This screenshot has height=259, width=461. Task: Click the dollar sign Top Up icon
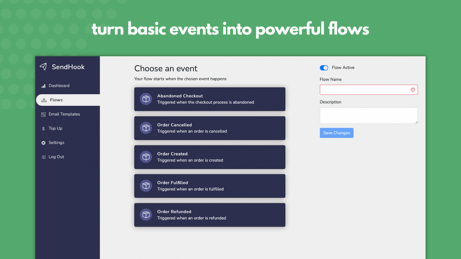point(43,128)
